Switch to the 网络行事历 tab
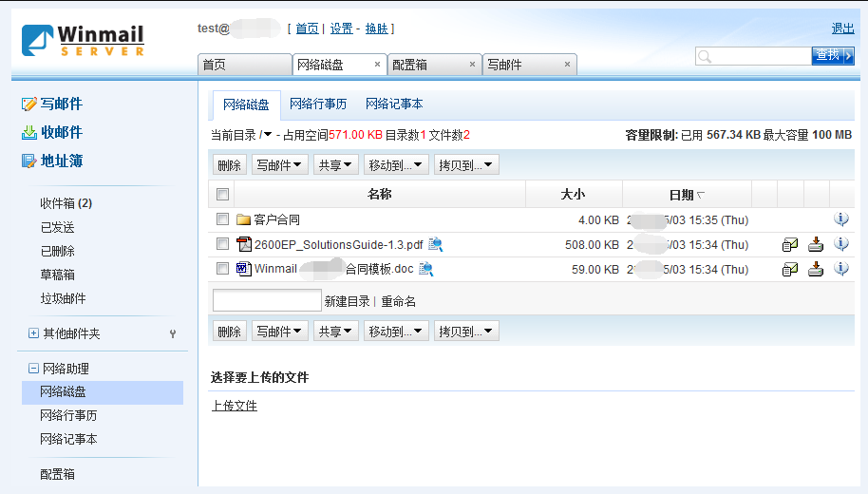 click(x=318, y=104)
